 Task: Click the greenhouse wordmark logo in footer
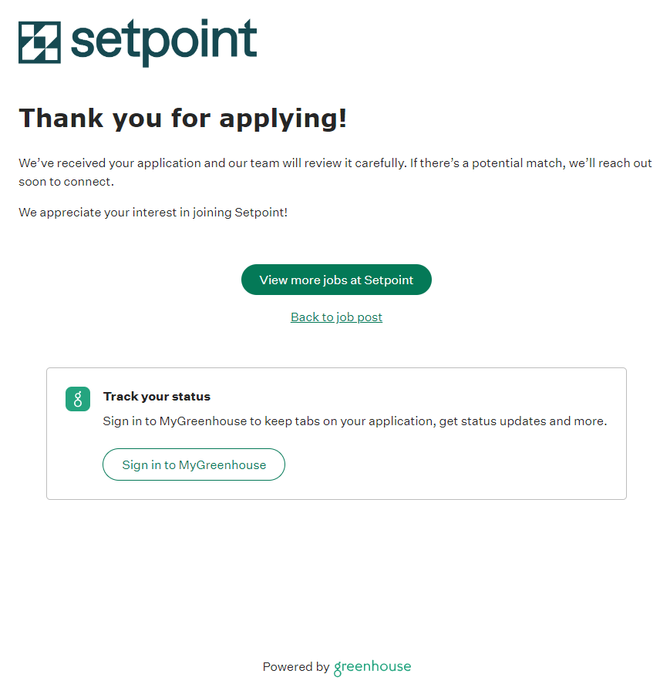[x=372, y=667]
